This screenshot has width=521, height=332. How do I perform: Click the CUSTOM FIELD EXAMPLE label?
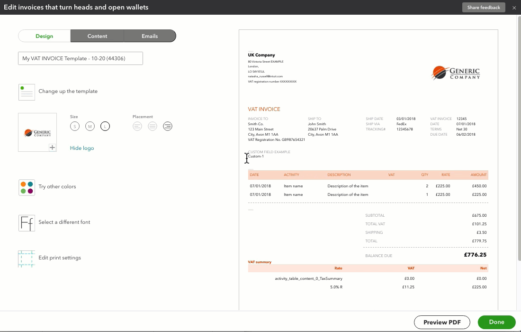pos(269,152)
